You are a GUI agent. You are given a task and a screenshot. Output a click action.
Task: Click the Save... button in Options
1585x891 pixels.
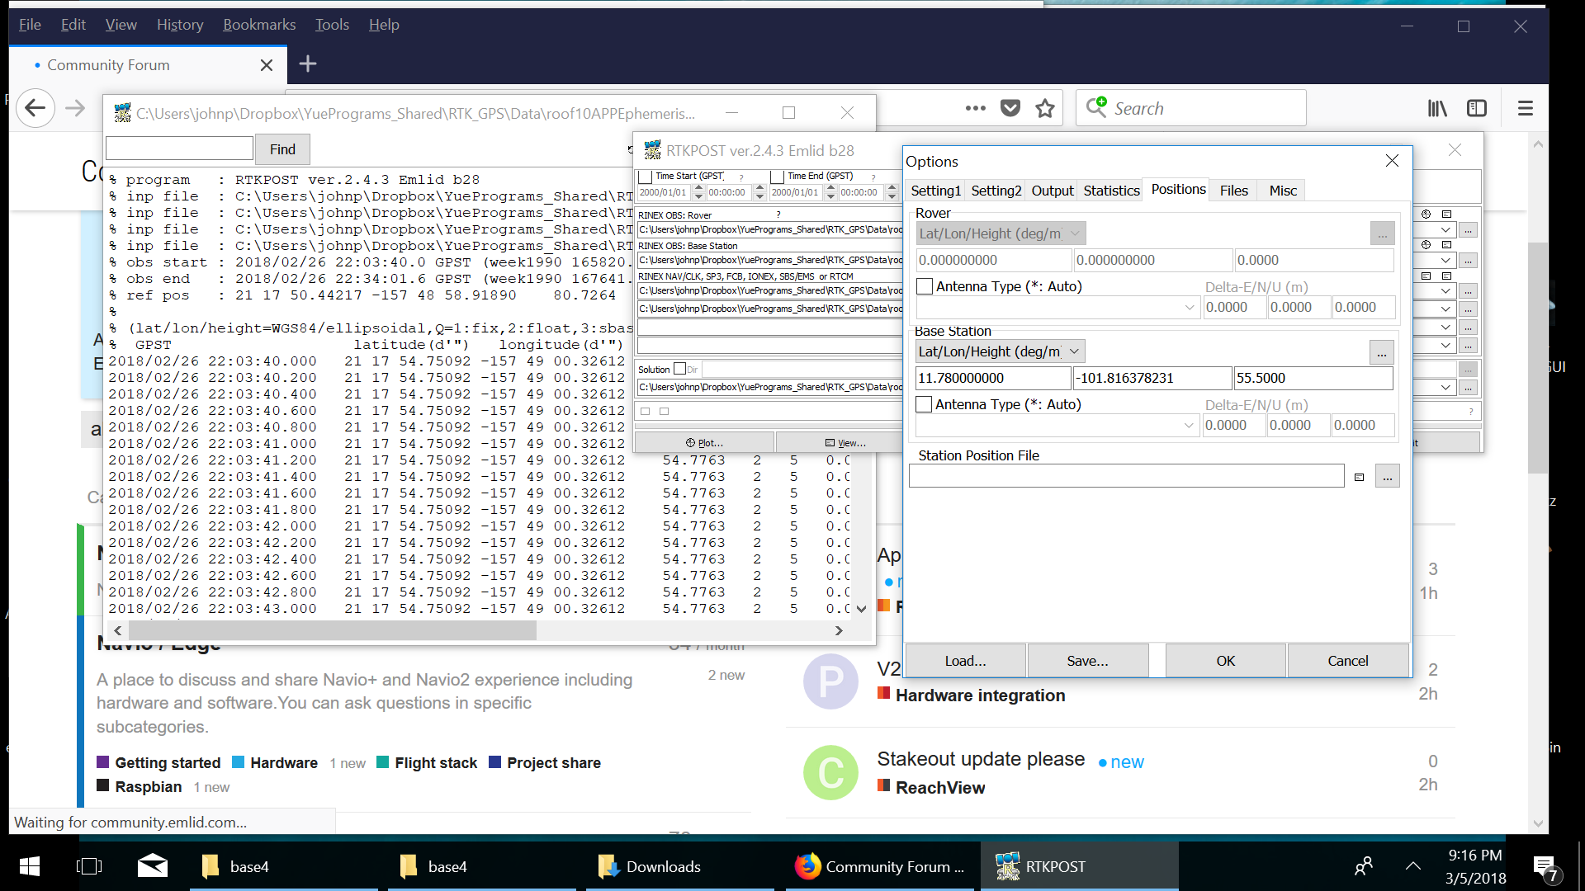[1087, 661]
